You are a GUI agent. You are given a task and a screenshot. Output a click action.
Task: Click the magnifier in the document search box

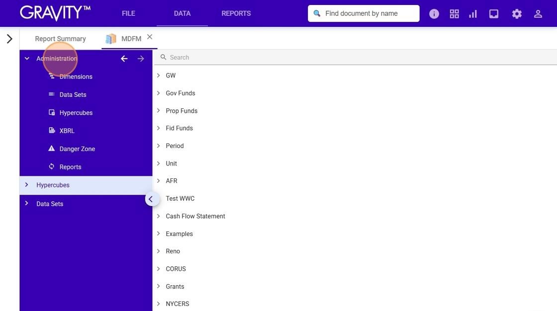click(317, 13)
